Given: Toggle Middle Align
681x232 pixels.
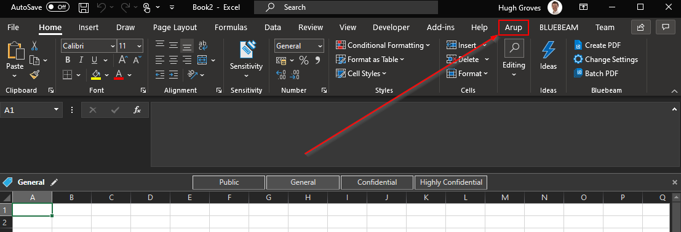Looking at the screenshot, I should click(x=173, y=45).
